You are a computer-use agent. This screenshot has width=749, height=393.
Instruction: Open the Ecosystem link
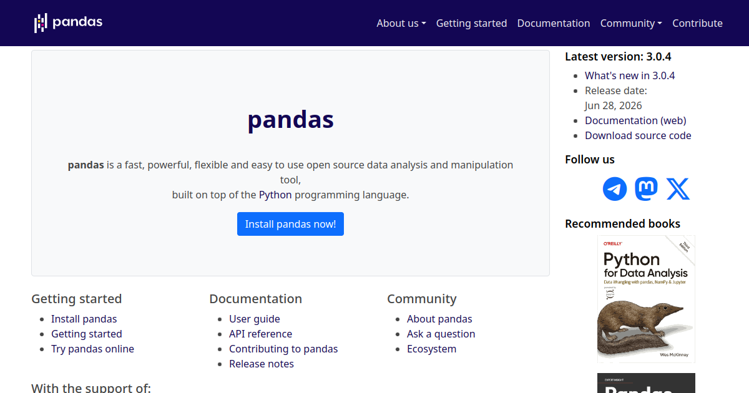(x=431, y=349)
